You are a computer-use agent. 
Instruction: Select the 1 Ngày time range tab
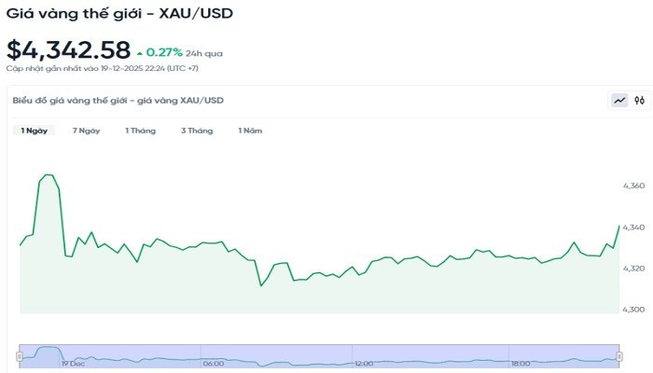35,131
